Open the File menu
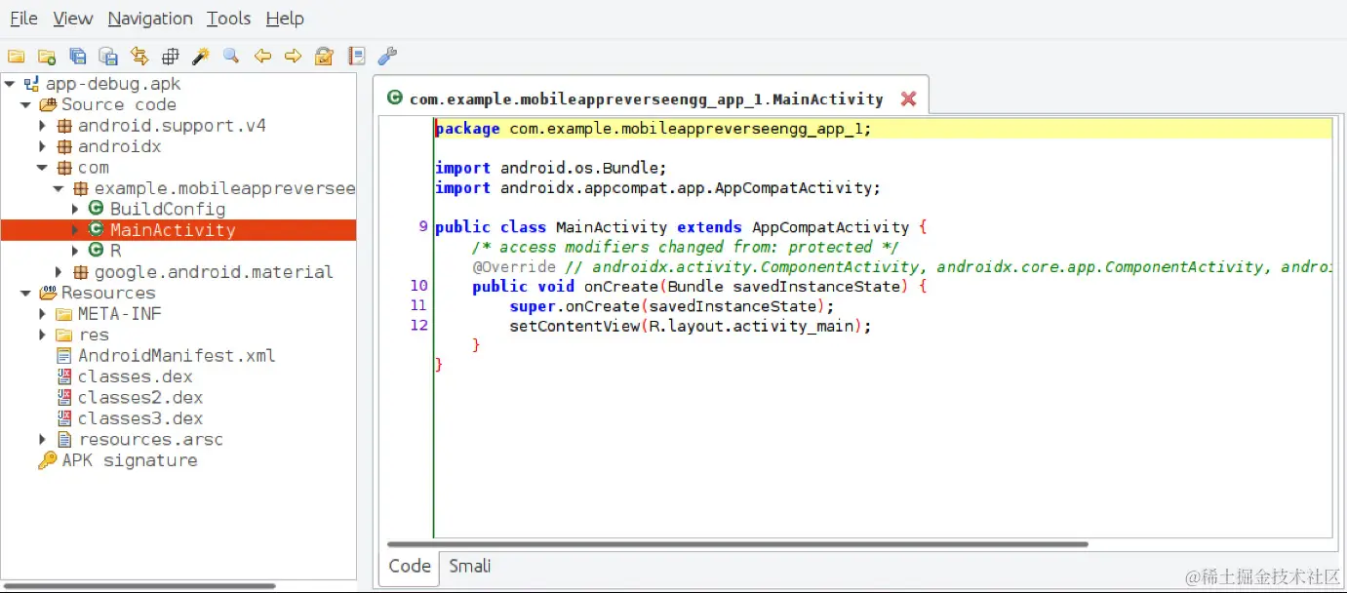1347x593 pixels. 23,19
